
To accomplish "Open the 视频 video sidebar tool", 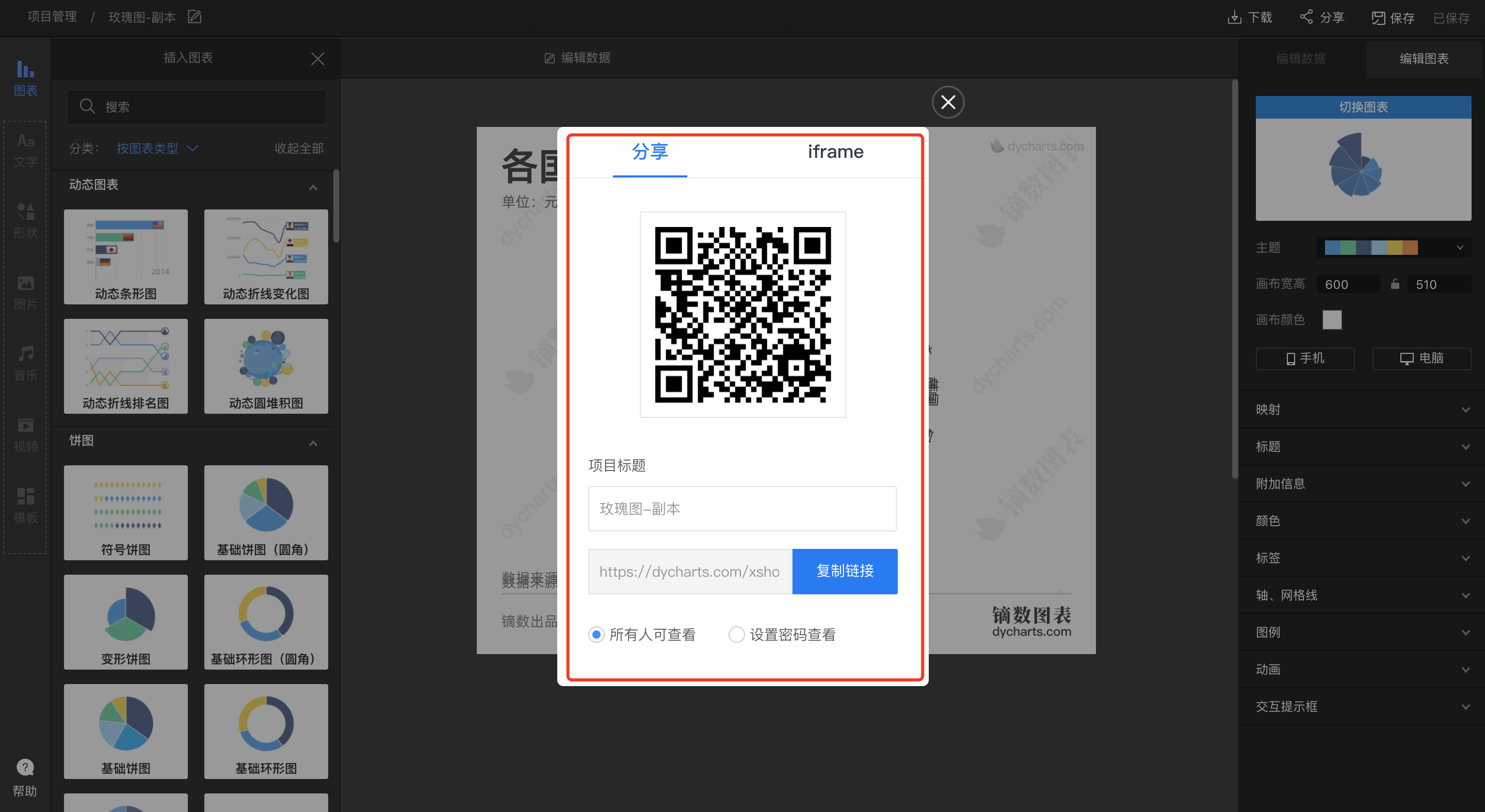I will point(25,434).
